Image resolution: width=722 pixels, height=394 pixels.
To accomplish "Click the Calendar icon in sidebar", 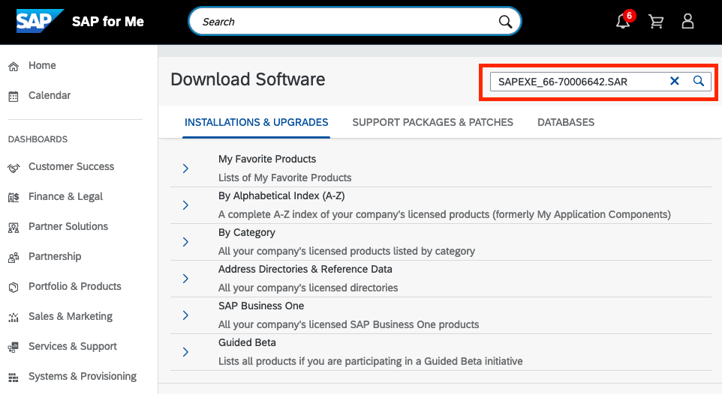I will pos(14,96).
